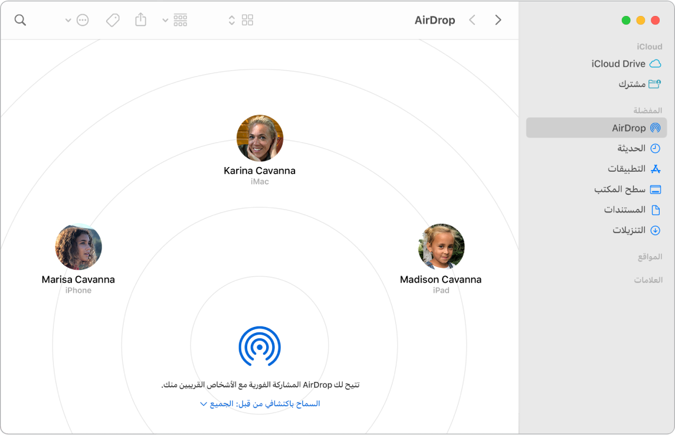Click the ellipsis More actions toolbar button
Screen dimensions: 675x435
(x=82, y=19)
